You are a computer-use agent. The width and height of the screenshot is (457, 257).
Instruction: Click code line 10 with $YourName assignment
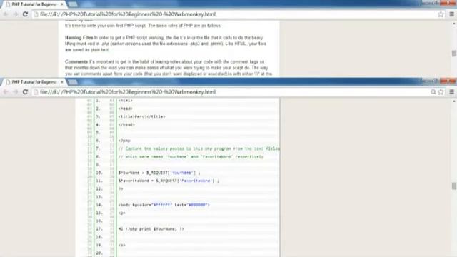point(159,173)
